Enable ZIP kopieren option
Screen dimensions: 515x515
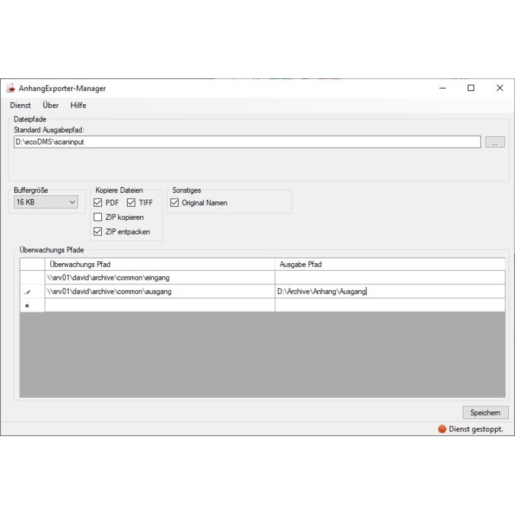98,217
